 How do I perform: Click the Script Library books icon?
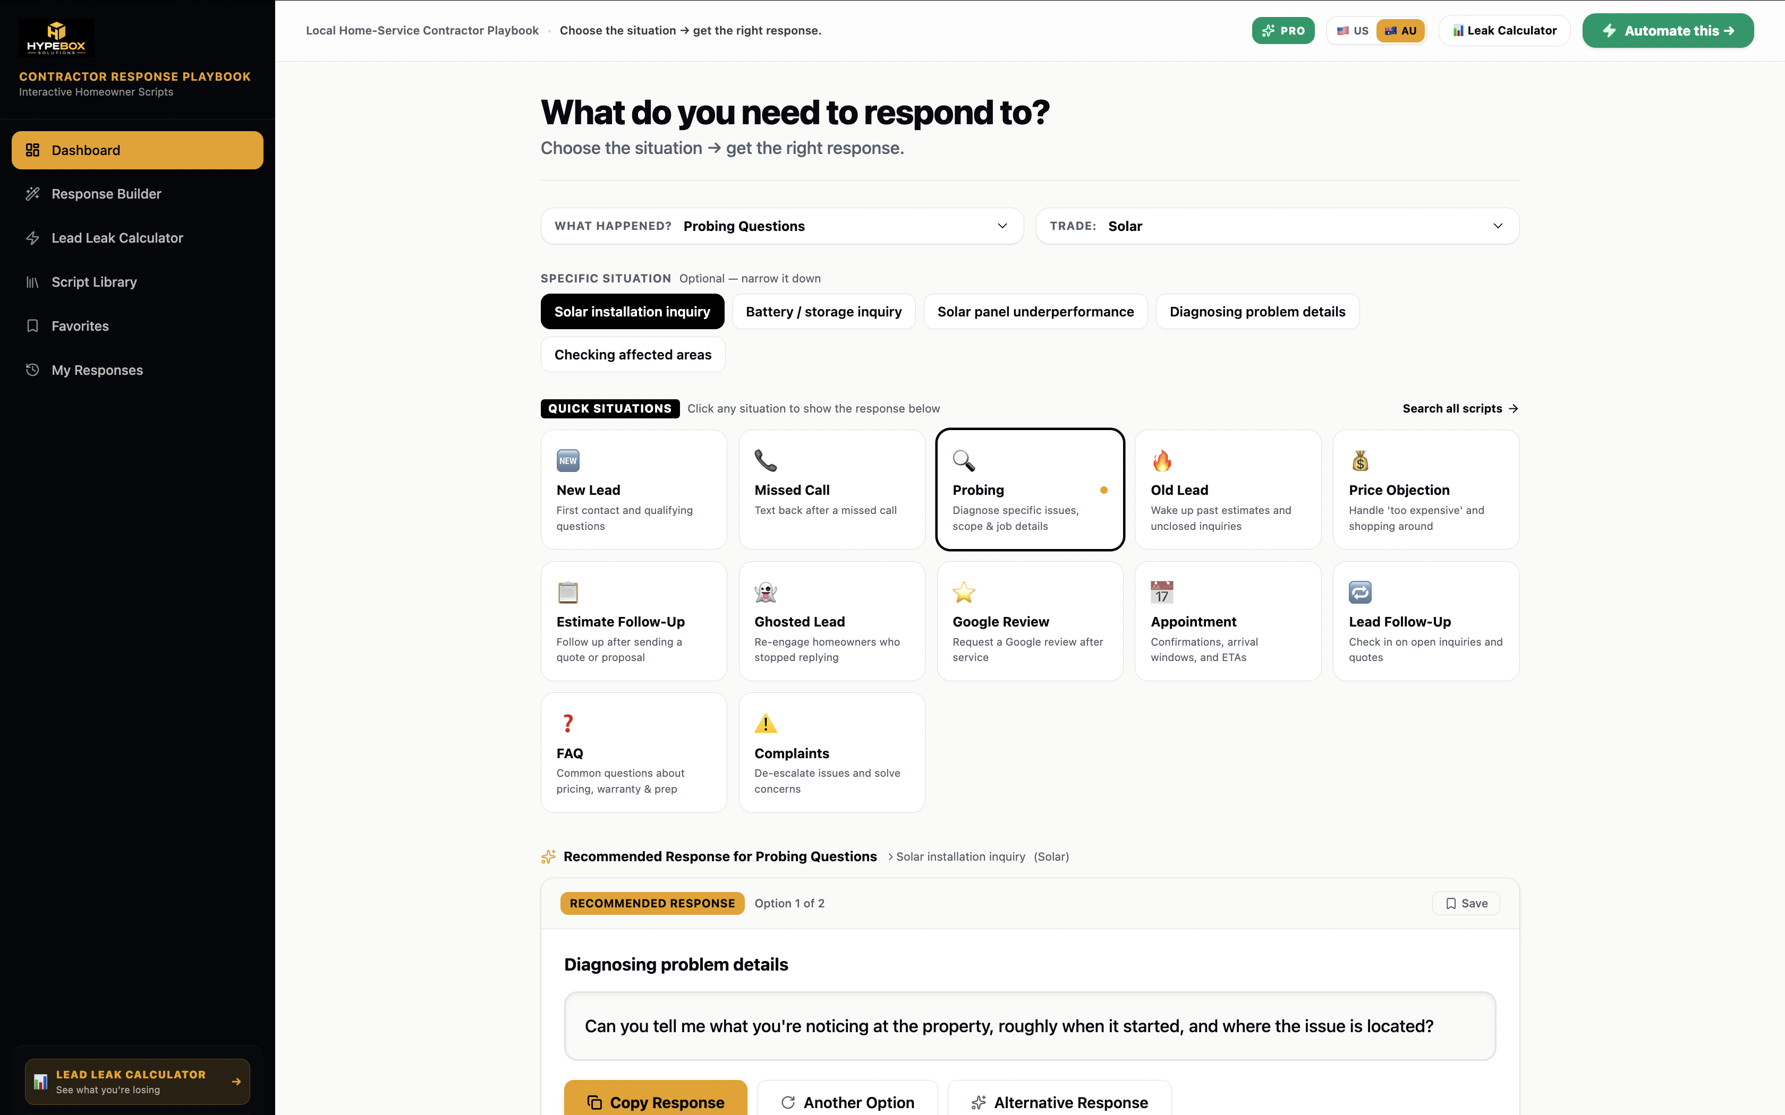click(32, 282)
